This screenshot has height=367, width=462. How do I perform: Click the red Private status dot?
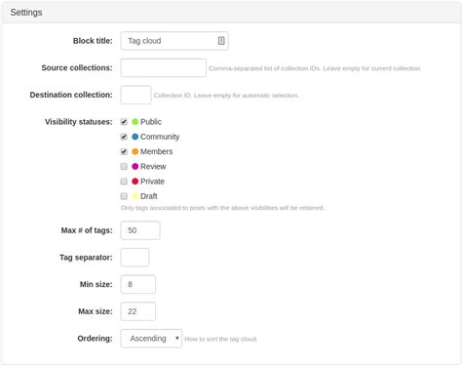coord(135,182)
